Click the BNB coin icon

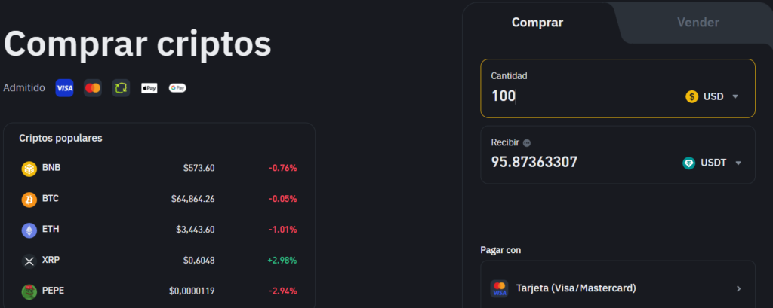click(29, 169)
